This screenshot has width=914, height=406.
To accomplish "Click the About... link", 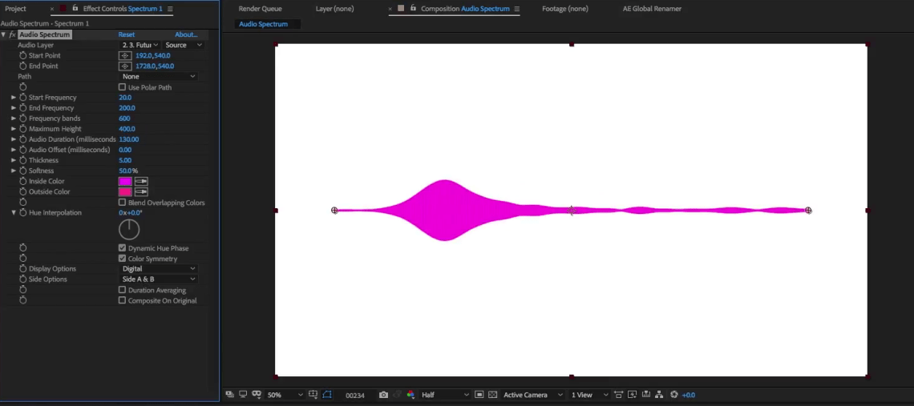I will pos(186,35).
